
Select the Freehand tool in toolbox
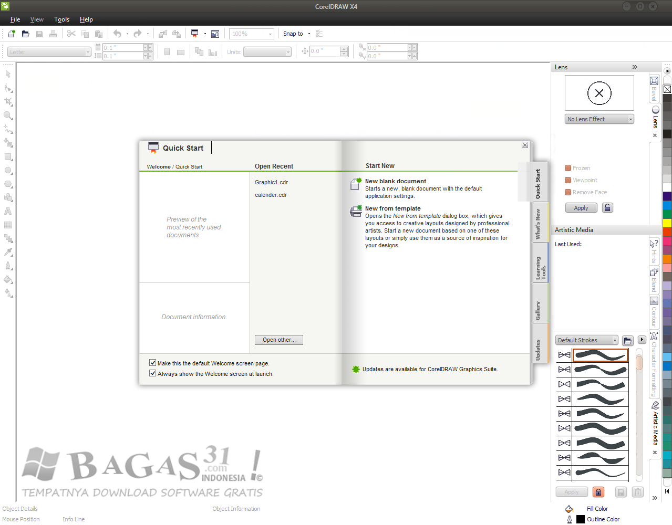coord(8,129)
